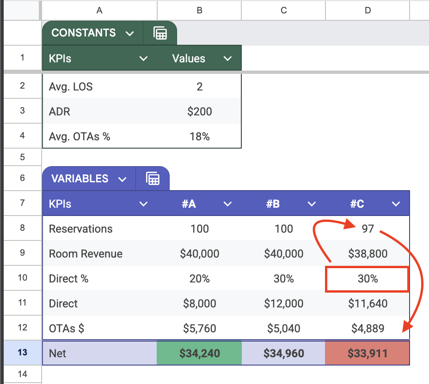Click the outlined 30% Direct % cell
The image size is (429, 384).
[x=368, y=279]
